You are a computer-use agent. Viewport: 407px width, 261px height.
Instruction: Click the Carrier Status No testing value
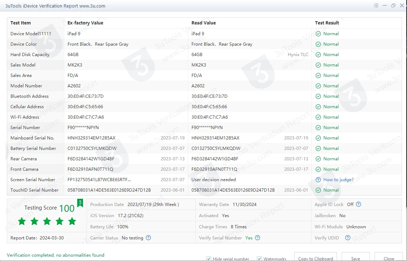click(133, 238)
